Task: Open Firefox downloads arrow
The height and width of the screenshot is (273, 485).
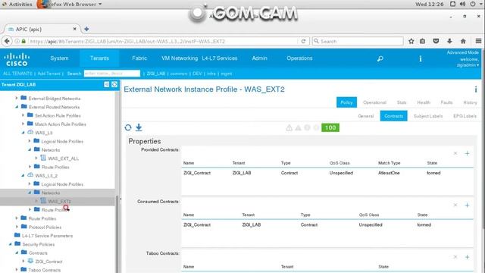Action: point(449,41)
